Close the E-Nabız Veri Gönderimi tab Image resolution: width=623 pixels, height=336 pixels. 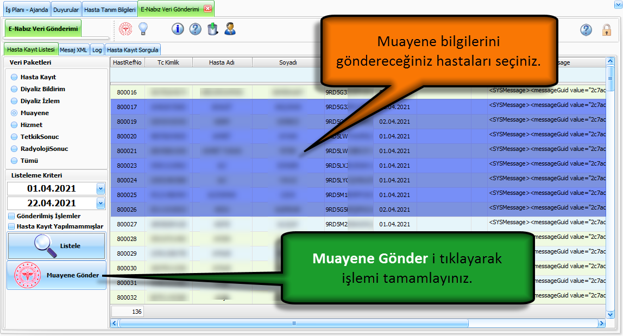[208, 9]
